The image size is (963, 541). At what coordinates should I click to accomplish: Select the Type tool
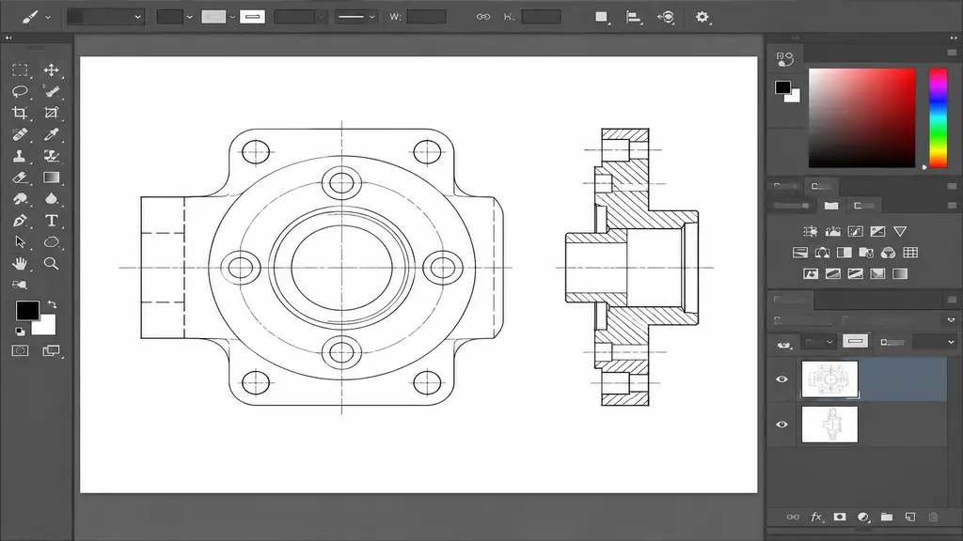(x=52, y=220)
